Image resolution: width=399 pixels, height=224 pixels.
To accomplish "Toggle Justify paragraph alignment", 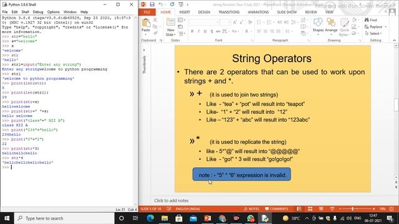I will click(278, 31).
